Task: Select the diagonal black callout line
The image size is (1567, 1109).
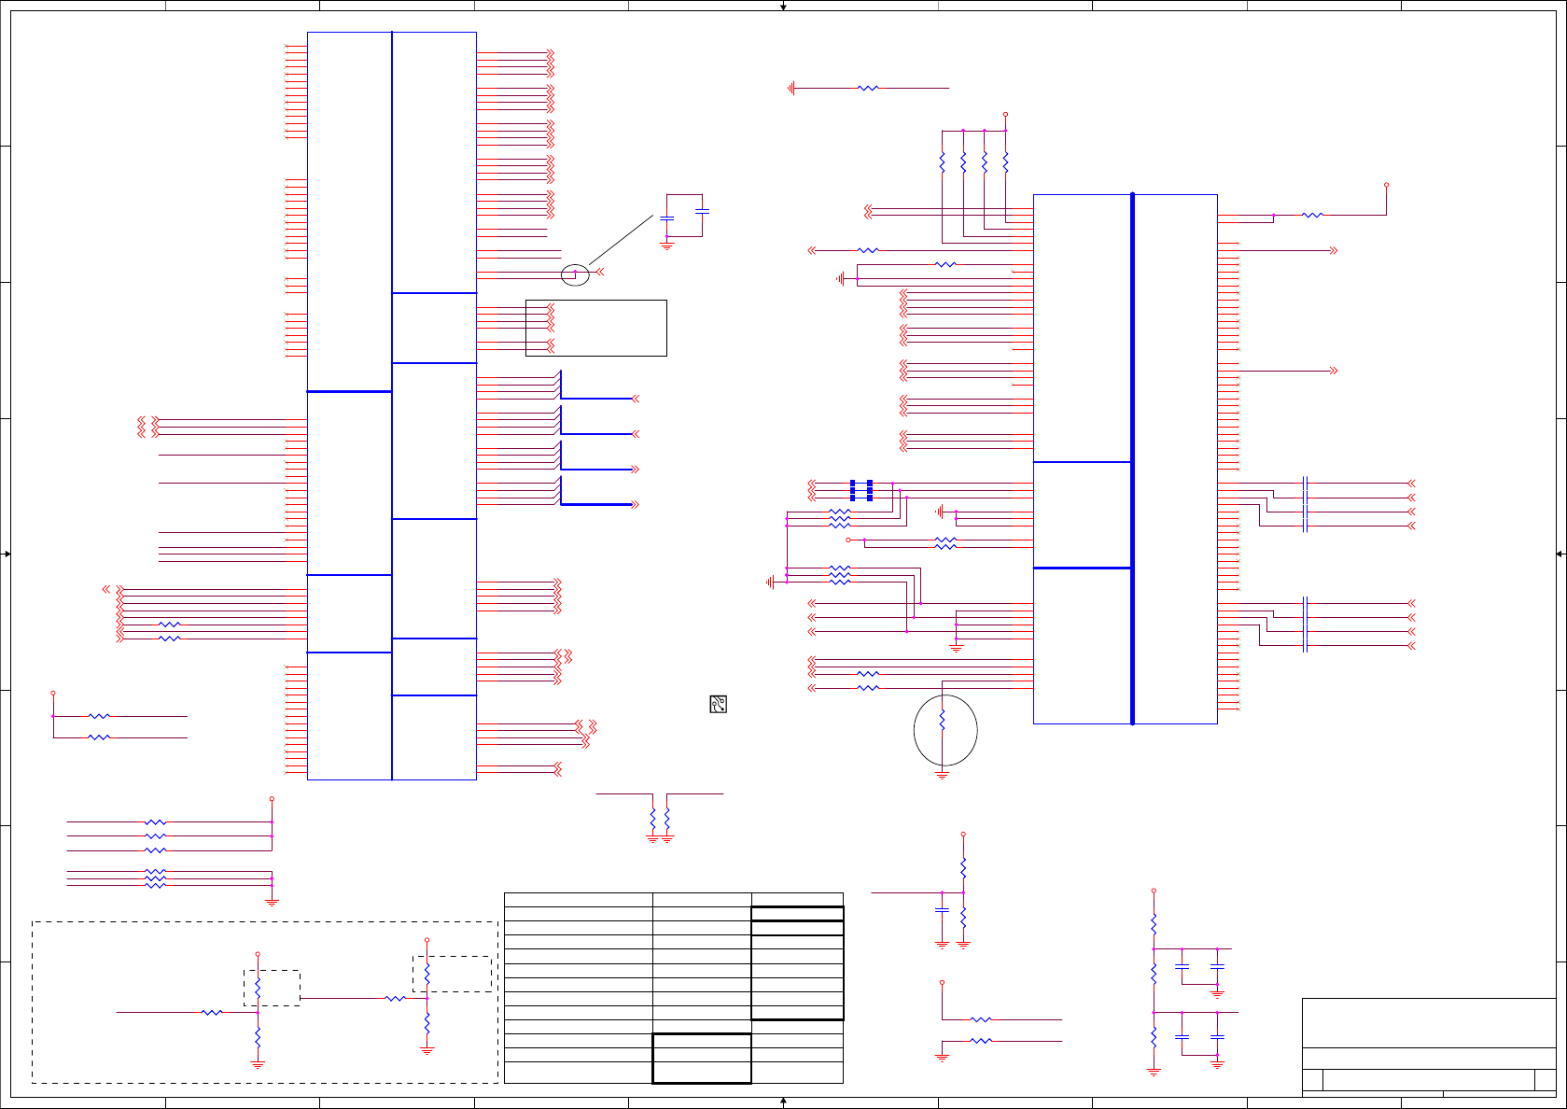Action: coord(621,239)
